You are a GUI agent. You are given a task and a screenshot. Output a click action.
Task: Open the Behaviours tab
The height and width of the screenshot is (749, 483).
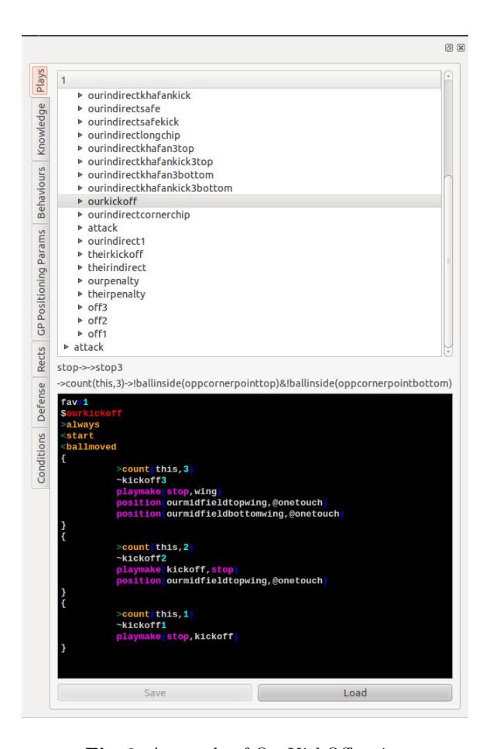coord(40,192)
